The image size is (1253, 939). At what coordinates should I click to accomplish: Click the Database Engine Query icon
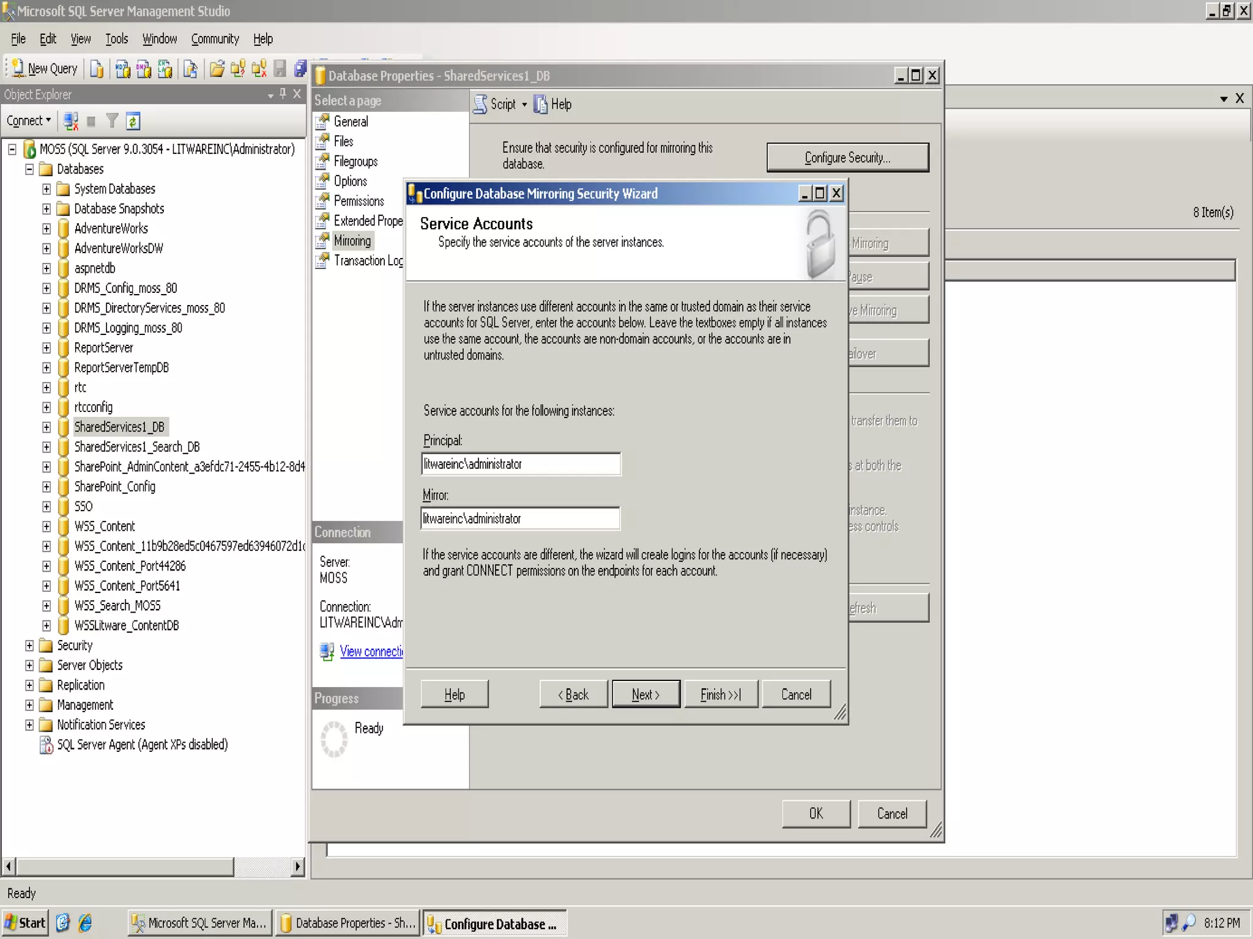pos(97,68)
